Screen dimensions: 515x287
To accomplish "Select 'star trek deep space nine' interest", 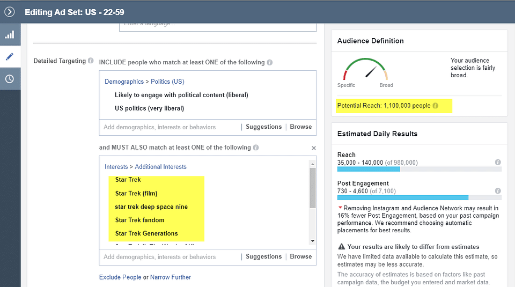I will tap(151, 207).
